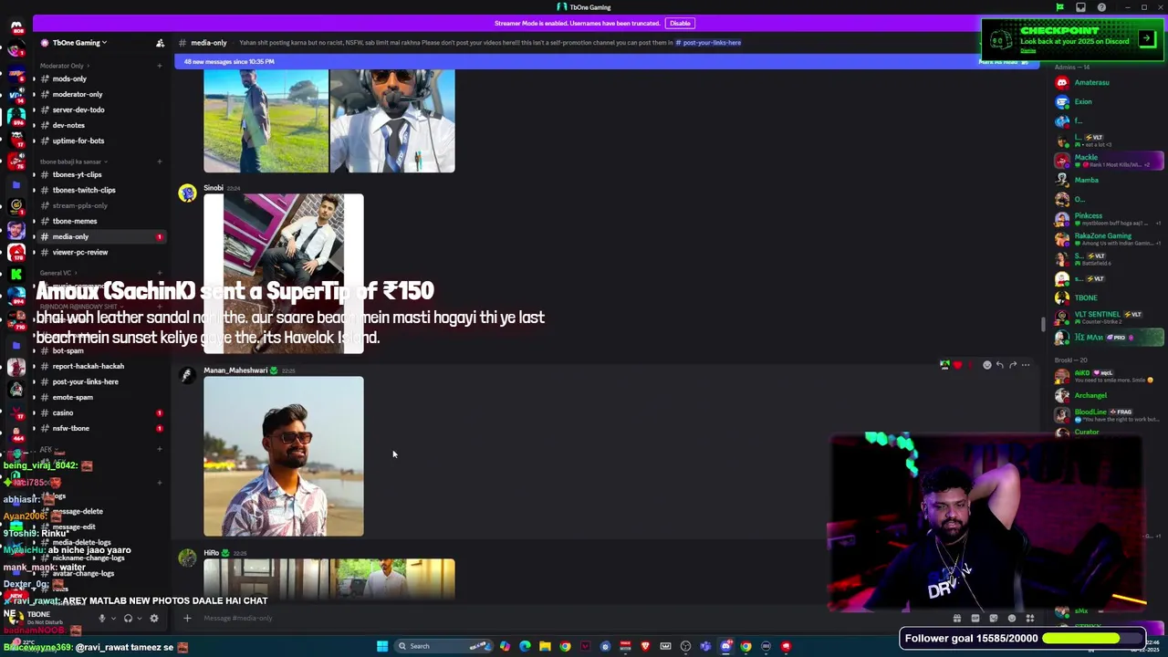Click the Windows taskbar Search box
1168x657 pixels.
coord(443,646)
